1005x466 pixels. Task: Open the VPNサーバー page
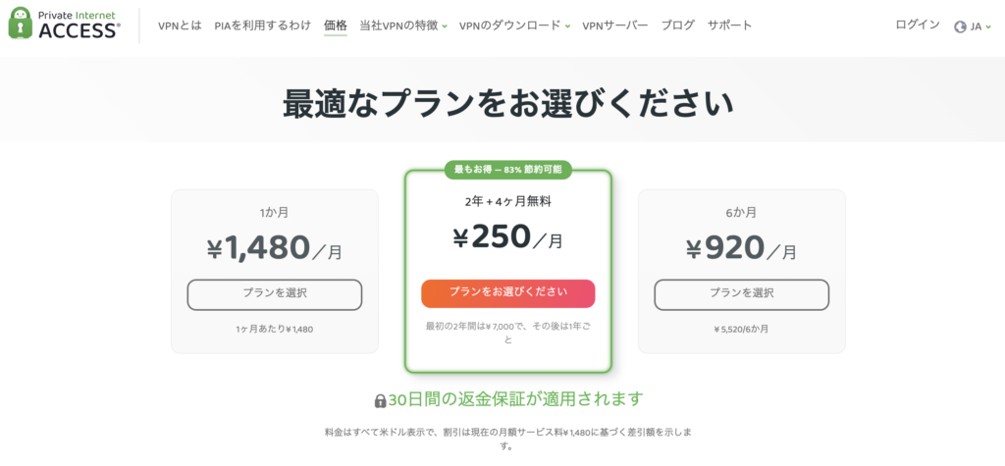click(614, 26)
